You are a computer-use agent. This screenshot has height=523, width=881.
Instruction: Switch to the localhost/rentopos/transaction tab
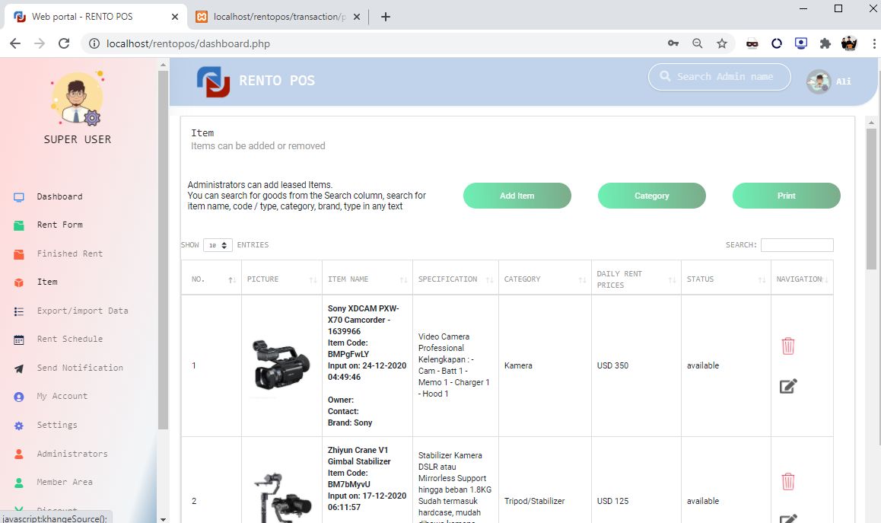[x=278, y=17]
